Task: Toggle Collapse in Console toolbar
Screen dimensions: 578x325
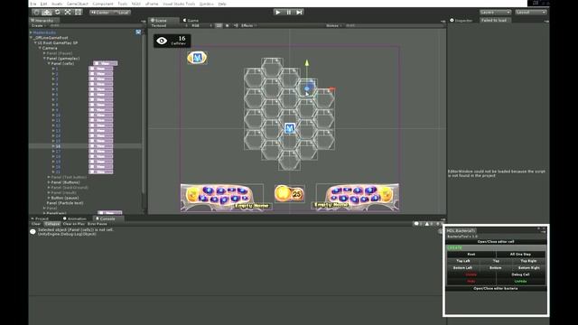Action: pos(52,224)
